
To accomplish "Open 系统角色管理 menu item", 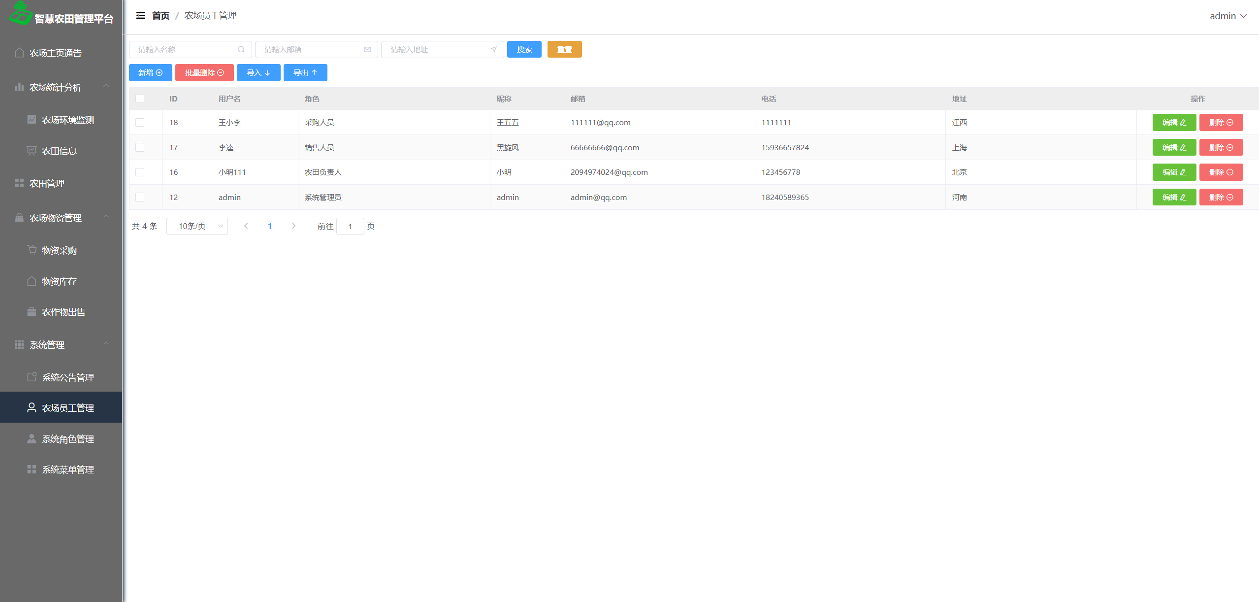I will tap(67, 439).
